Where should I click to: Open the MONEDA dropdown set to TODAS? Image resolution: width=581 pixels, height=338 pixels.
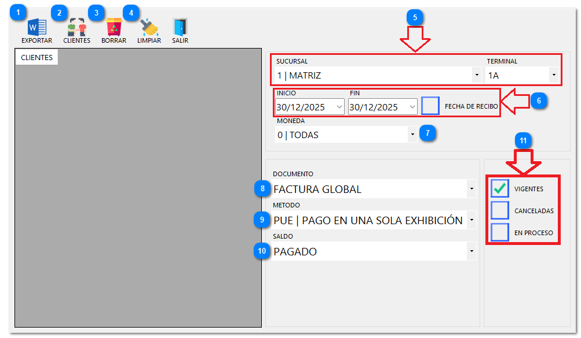point(411,134)
